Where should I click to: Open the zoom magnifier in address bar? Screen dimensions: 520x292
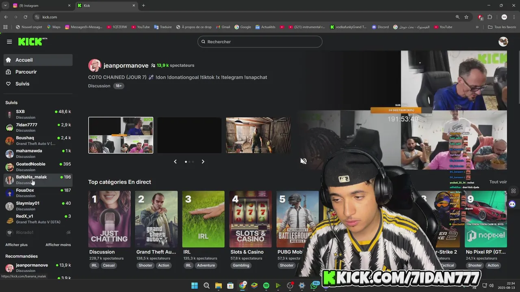click(457, 17)
